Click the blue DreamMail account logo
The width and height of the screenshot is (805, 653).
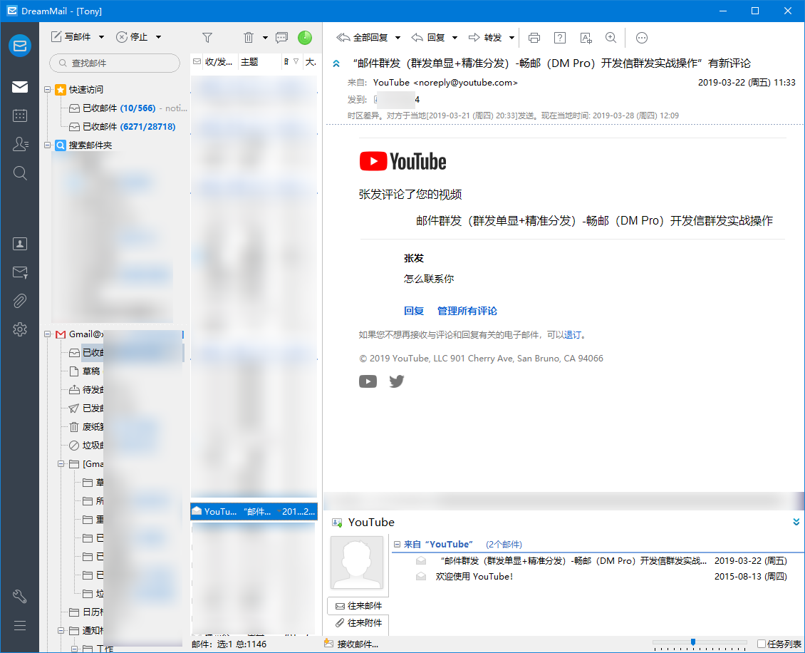coord(20,46)
